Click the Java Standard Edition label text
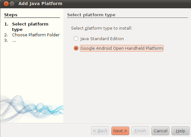The width and height of the screenshot is (191, 137). click(102, 39)
